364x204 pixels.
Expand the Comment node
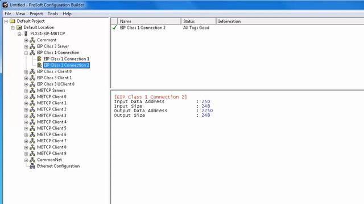tap(26, 40)
